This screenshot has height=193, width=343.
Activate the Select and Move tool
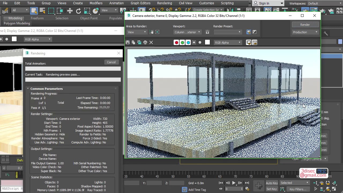coord(70,11)
